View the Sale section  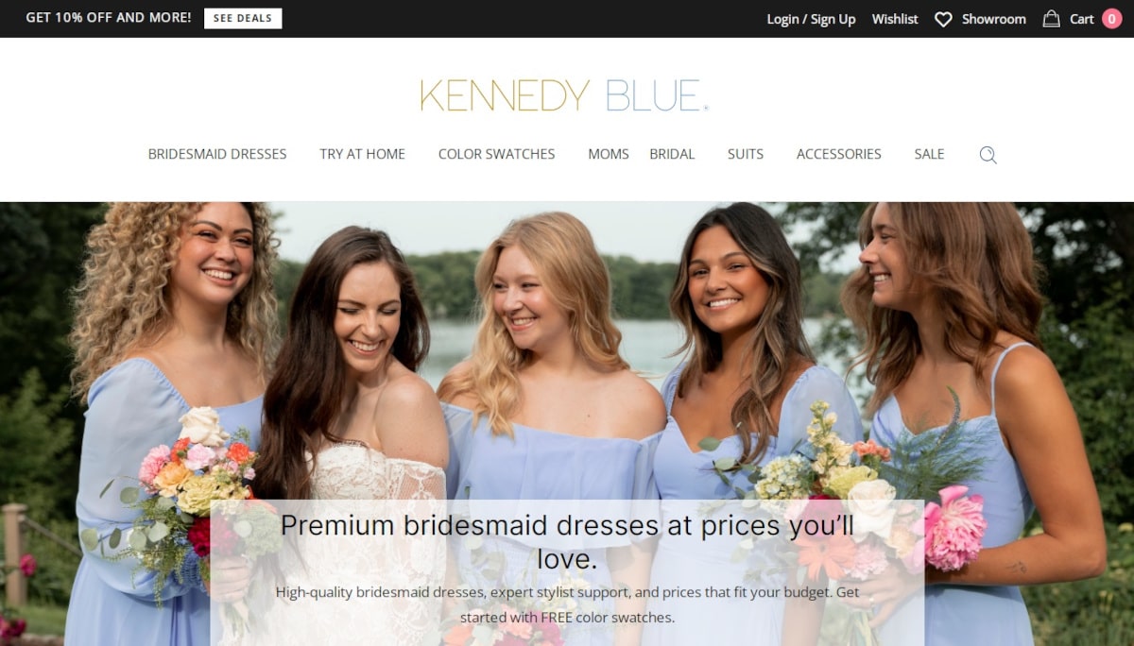coord(929,154)
